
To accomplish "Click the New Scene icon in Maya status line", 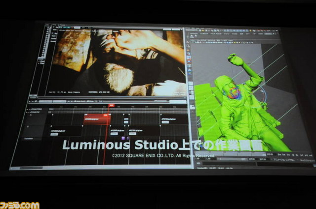I will pyautogui.click(x=200, y=30).
